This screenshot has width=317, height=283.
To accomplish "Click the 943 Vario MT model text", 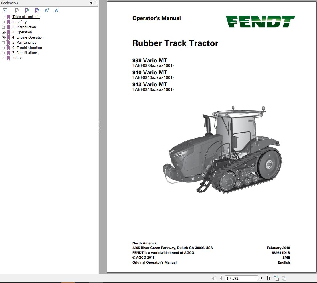I will (x=150, y=84).
